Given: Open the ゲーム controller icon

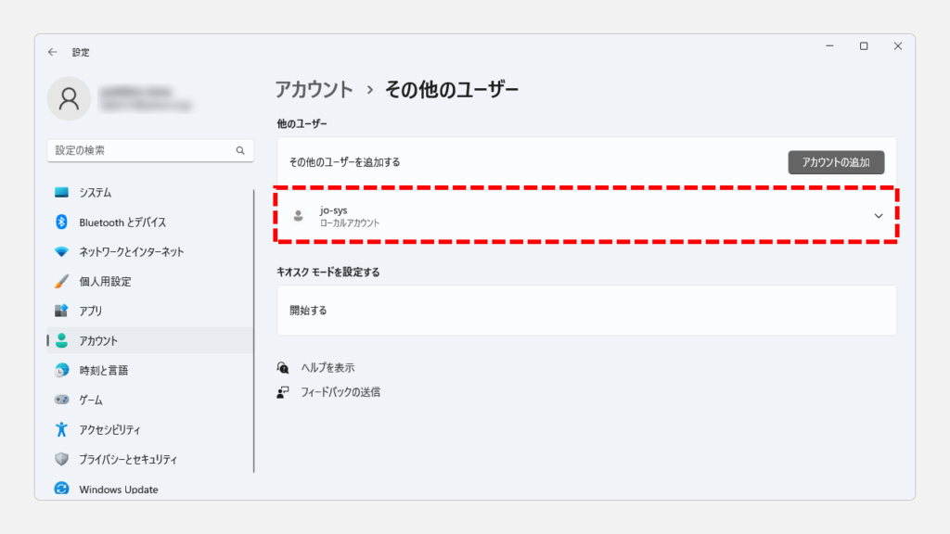Looking at the screenshot, I should (61, 400).
